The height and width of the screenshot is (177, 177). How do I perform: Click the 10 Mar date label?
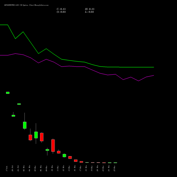(52, 169)
